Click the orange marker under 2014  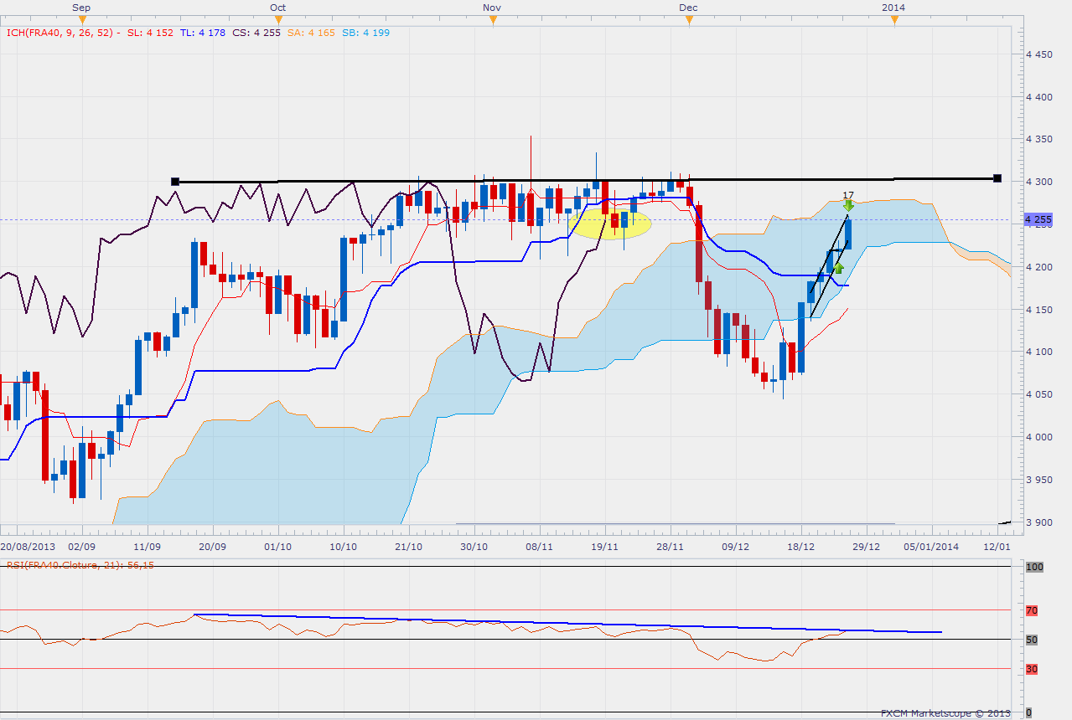pyautogui.click(x=893, y=19)
